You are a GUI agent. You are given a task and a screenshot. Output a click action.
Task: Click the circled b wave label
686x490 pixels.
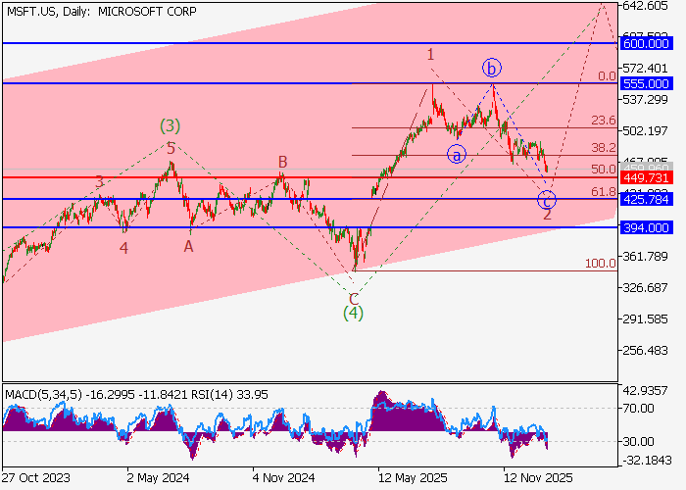(492, 68)
